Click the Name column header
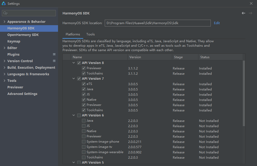This screenshot has width=257, height=166. 99,57
